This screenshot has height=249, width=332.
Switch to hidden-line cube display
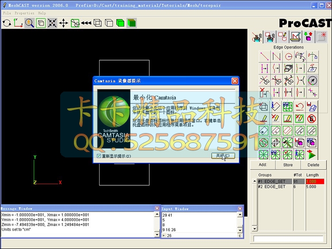[x=109, y=23]
